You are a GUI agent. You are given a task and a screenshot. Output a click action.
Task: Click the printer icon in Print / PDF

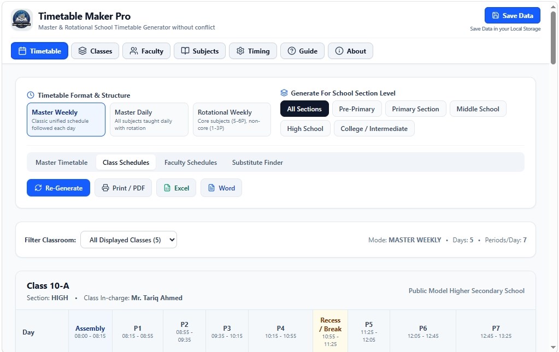[x=105, y=188]
